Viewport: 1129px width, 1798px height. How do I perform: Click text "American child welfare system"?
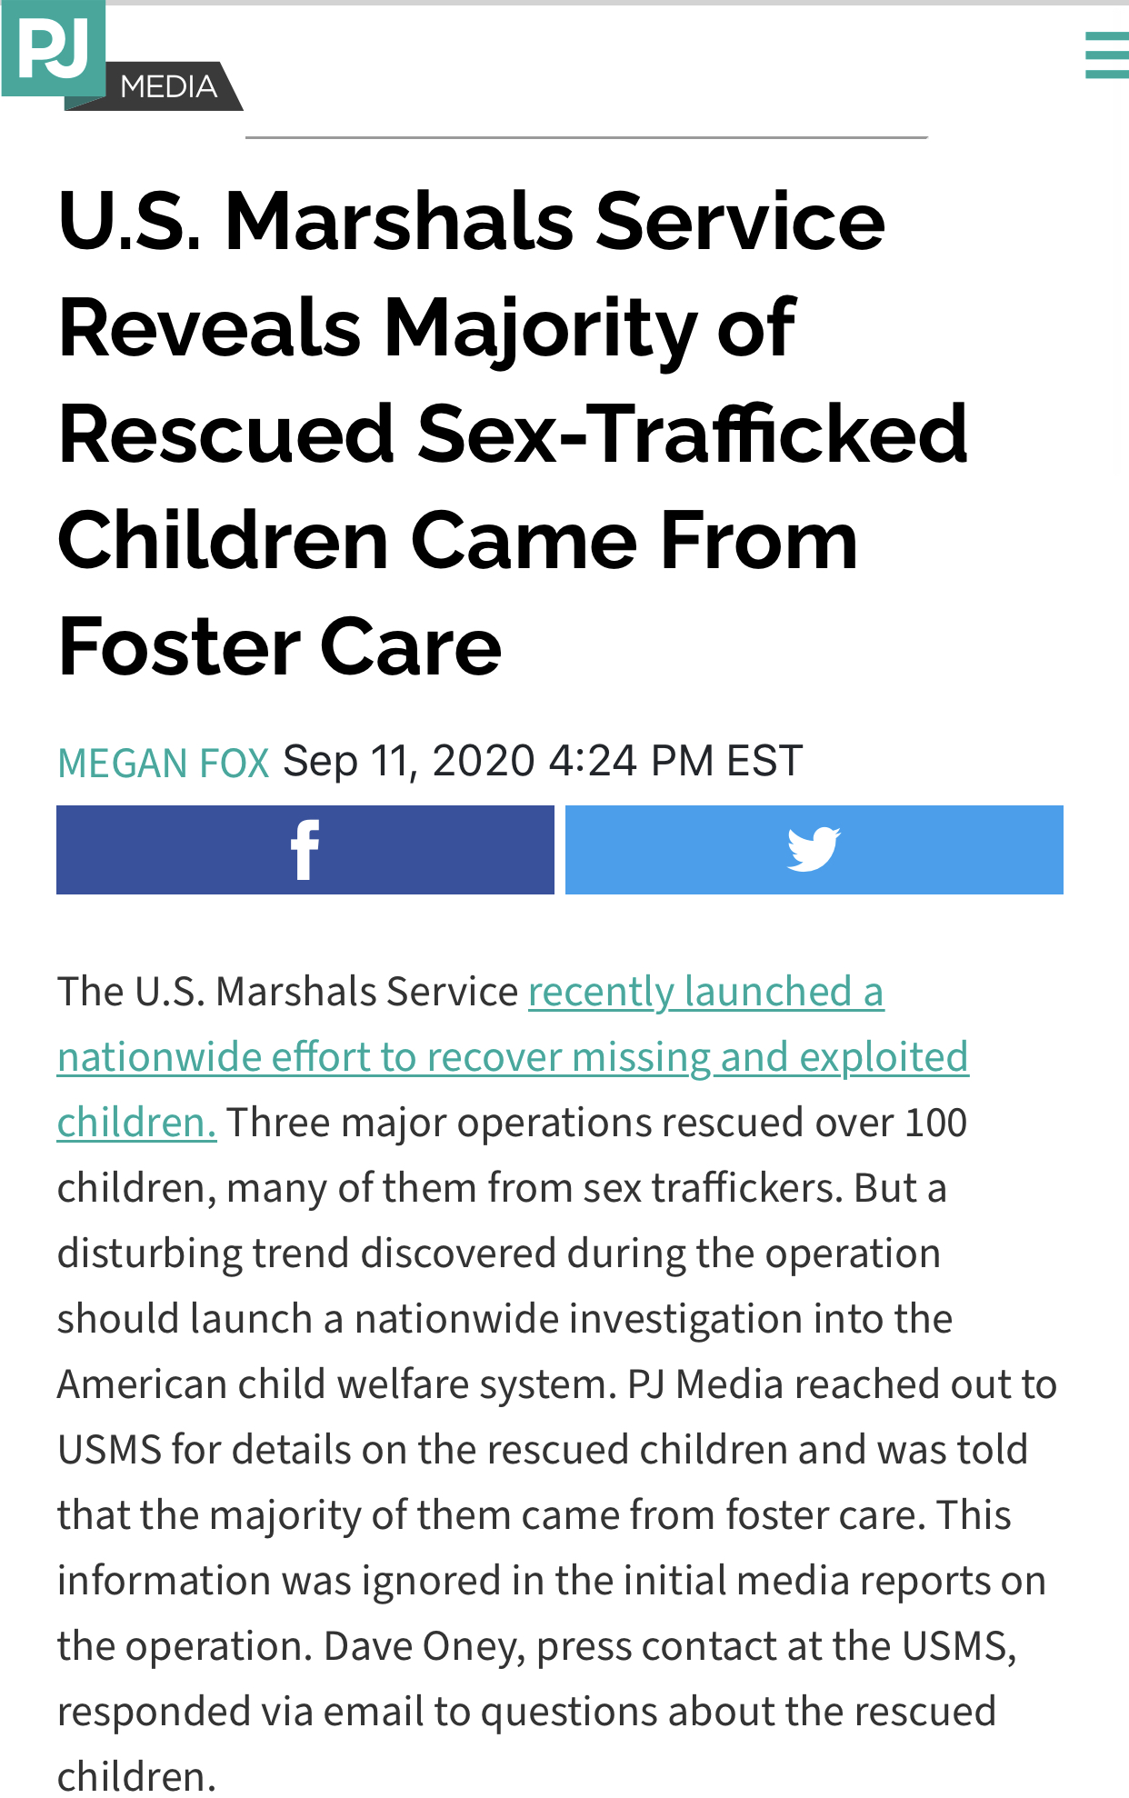[331, 1384]
